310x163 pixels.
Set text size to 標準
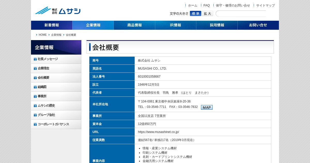tap(196, 13)
